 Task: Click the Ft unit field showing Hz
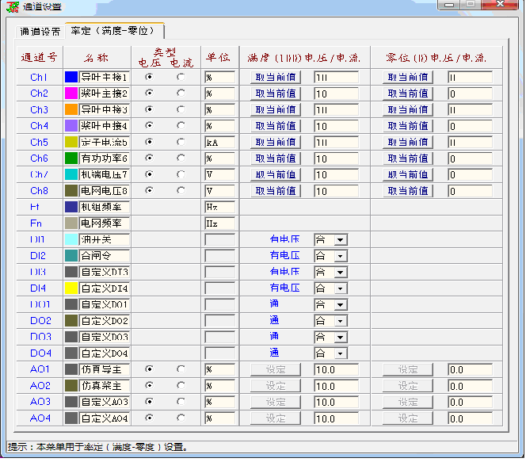pos(219,208)
